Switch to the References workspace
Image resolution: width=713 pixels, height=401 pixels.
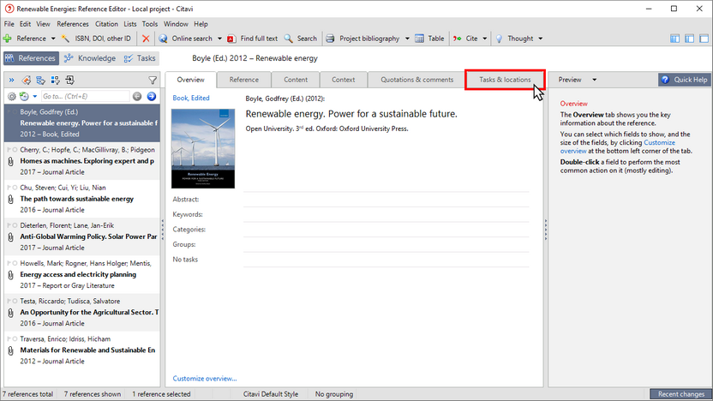click(31, 58)
